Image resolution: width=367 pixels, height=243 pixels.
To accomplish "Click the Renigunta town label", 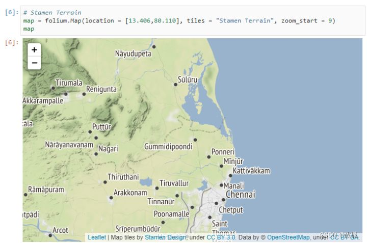I will [x=101, y=89].
